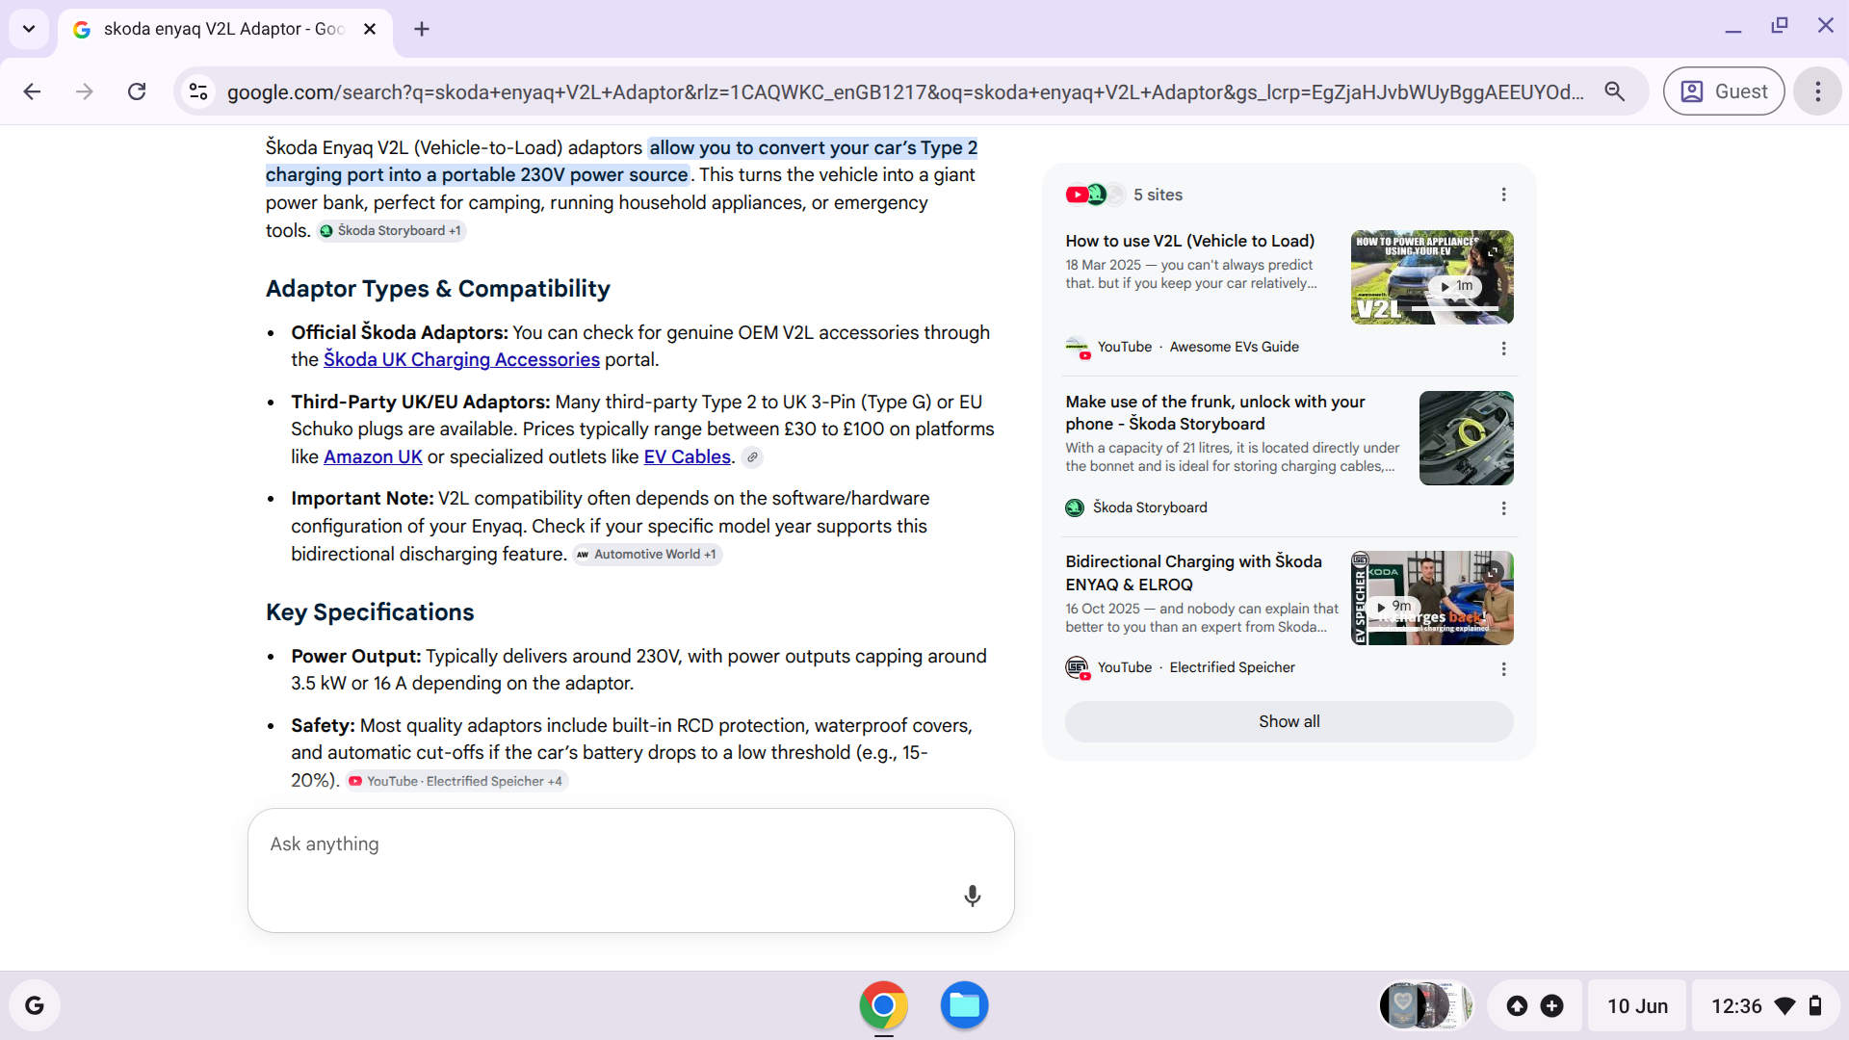Click the 5 sites source icons

(x=1095, y=195)
